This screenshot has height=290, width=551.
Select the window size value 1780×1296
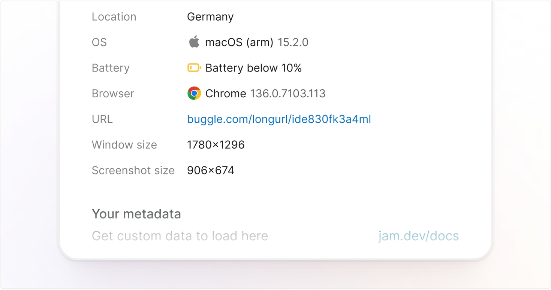[x=216, y=145]
